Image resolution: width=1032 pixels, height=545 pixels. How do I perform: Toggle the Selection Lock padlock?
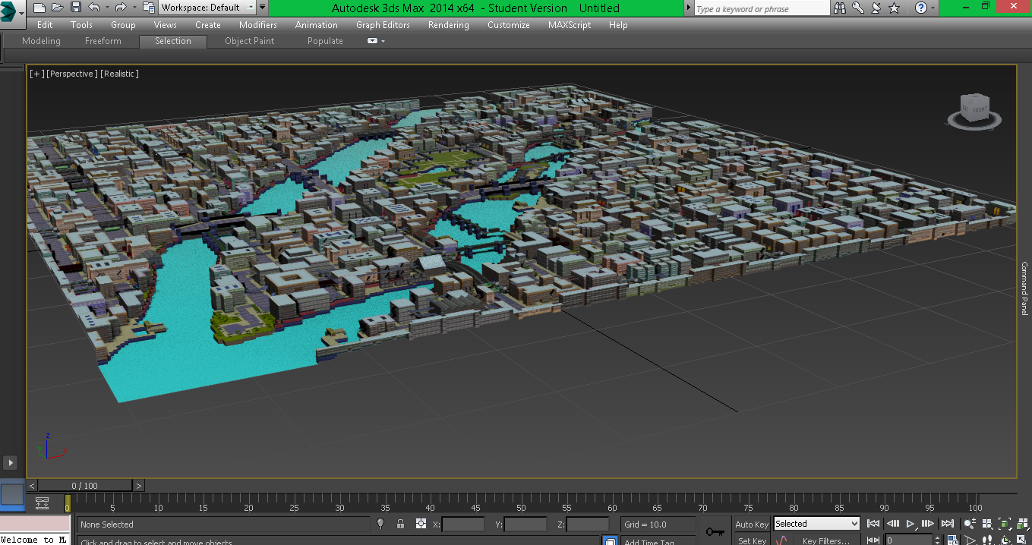pos(400,524)
